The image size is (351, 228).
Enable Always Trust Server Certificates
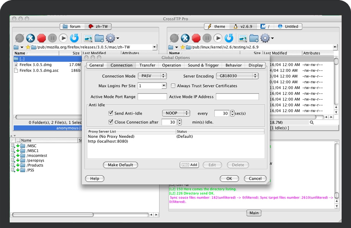pyautogui.click(x=173, y=86)
